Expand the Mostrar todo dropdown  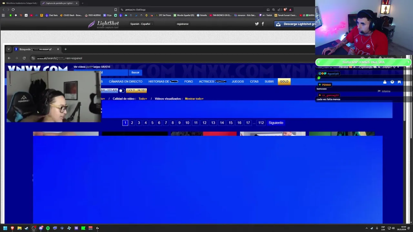[x=194, y=99]
